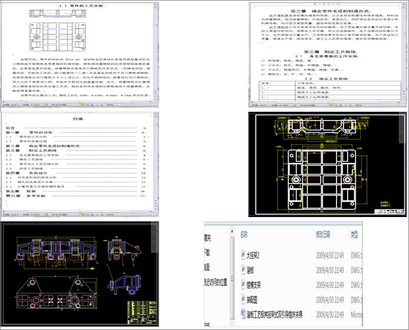Viewport: 409px width, 330px height.
Task: Click word count in 零件的工艺分析 window status bar
Action: coord(31,105)
